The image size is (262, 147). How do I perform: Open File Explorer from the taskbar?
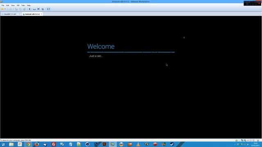(11, 144)
